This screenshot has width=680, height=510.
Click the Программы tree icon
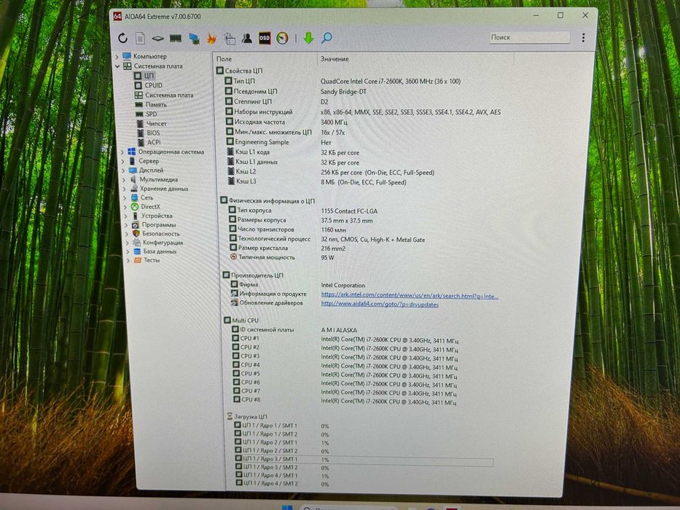tap(136, 225)
